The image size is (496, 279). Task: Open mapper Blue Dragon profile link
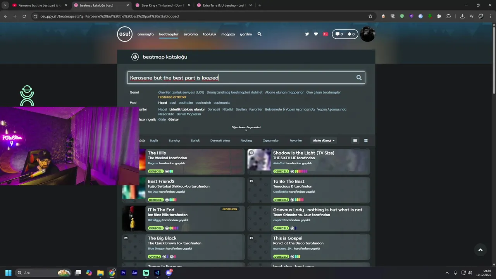click(157, 248)
